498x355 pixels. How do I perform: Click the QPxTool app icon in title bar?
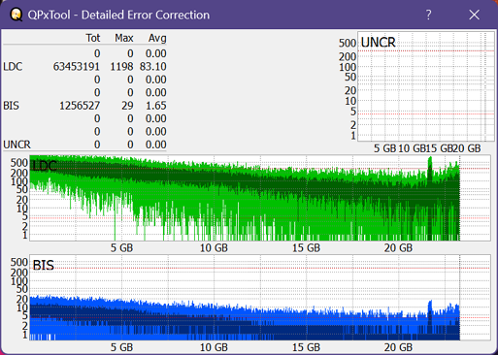(16, 15)
